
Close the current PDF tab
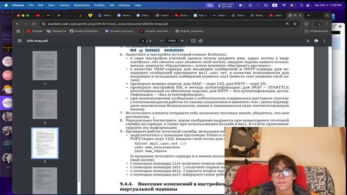pos(300,16)
